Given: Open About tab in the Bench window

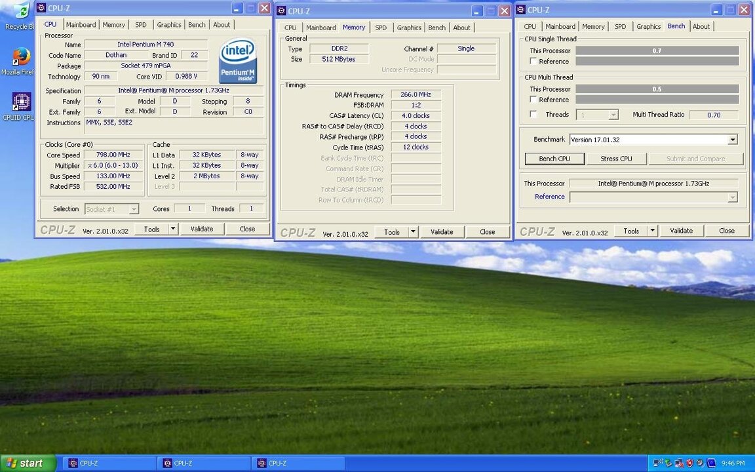Looking at the screenshot, I should [701, 26].
